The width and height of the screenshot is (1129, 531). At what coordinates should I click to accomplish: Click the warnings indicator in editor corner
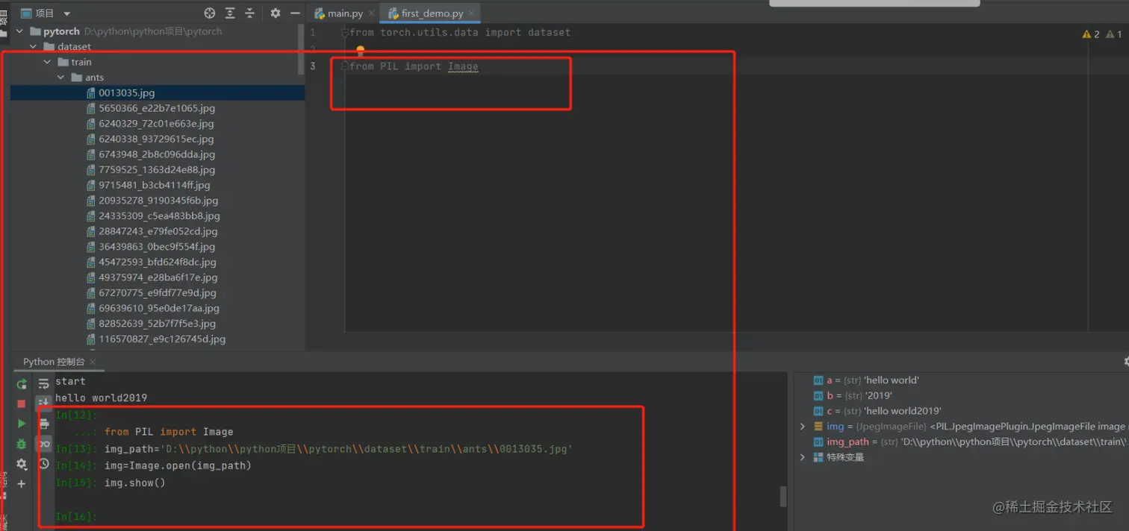(x=1102, y=34)
